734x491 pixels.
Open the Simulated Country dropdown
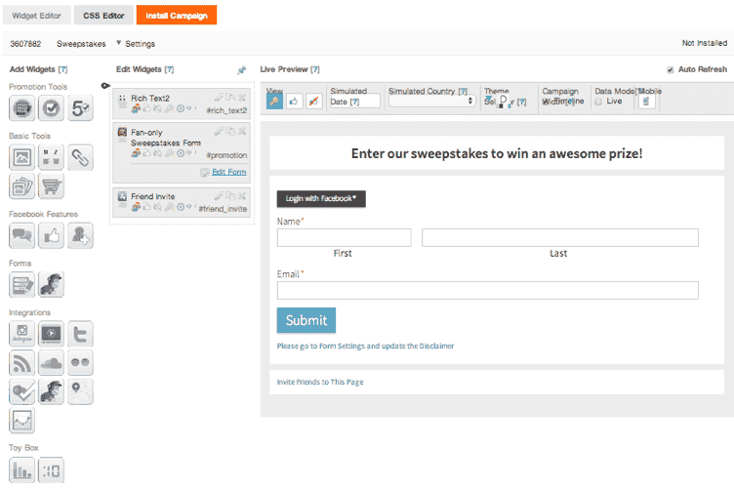(431, 101)
